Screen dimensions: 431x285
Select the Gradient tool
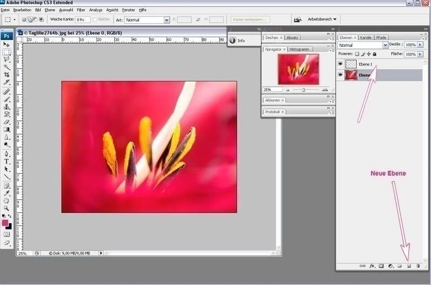[6, 129]
